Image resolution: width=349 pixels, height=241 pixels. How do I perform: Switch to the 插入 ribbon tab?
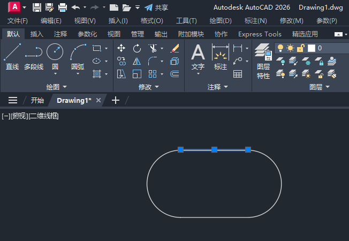(37, 34)
